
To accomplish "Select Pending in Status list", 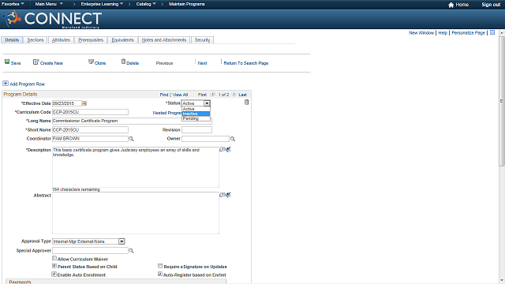I will [x=196, y=118].
